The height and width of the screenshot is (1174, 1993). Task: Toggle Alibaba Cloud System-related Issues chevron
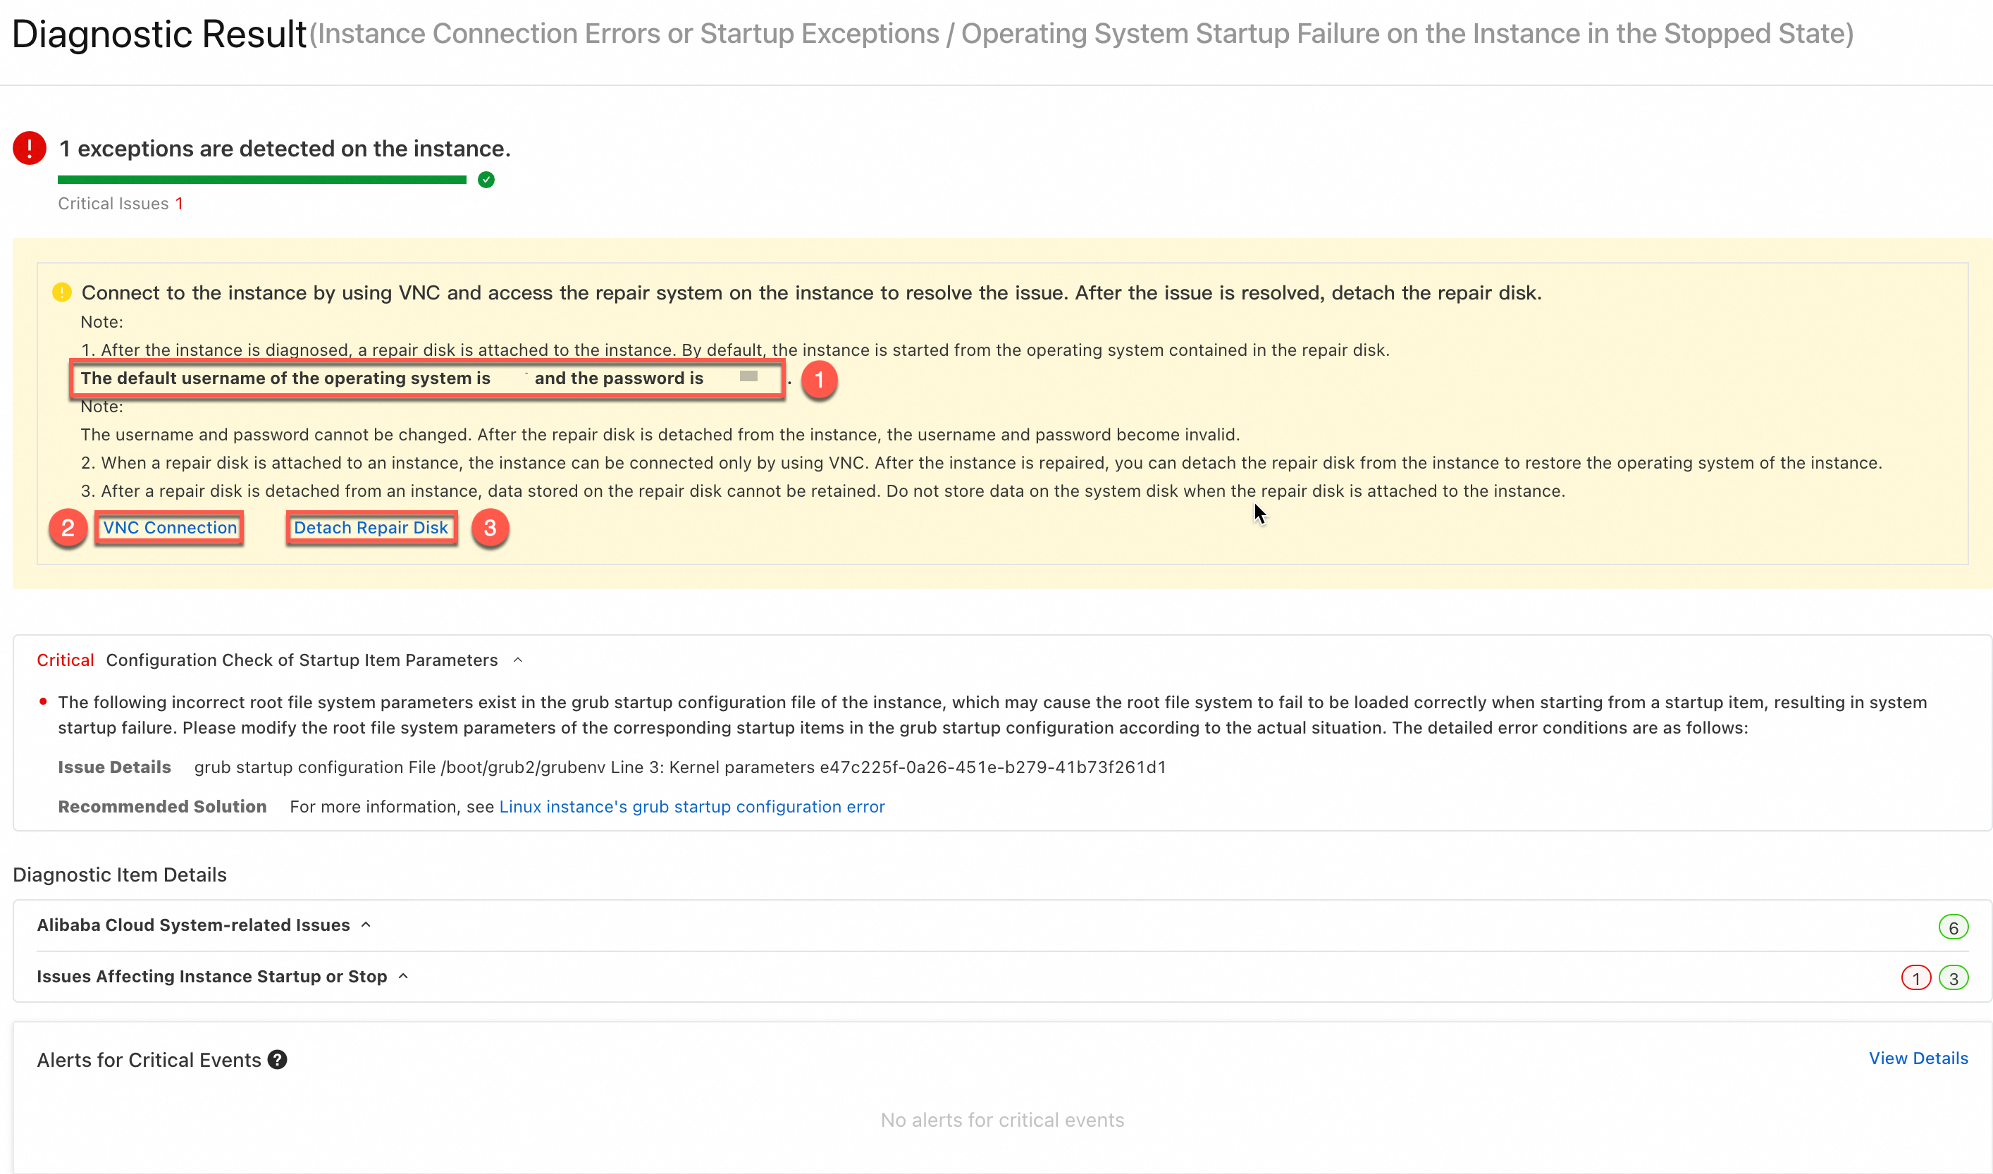(366, 925)
